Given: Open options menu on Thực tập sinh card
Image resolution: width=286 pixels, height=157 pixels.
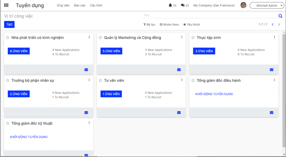Looking at the screenshot, I should pos(275,37).
